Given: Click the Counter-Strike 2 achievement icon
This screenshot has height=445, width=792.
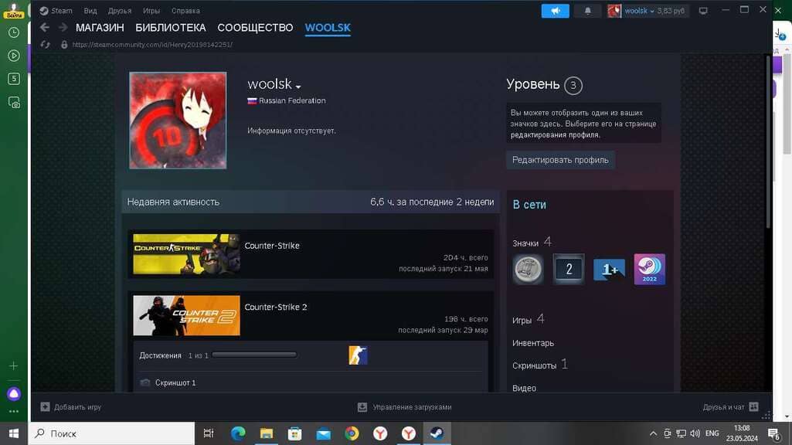Looking at the screenshot, I should (x=358, y=355).
